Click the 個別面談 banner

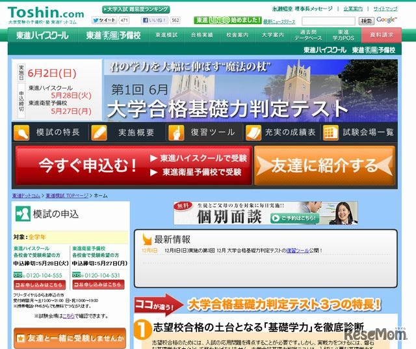tap(266, 213)
